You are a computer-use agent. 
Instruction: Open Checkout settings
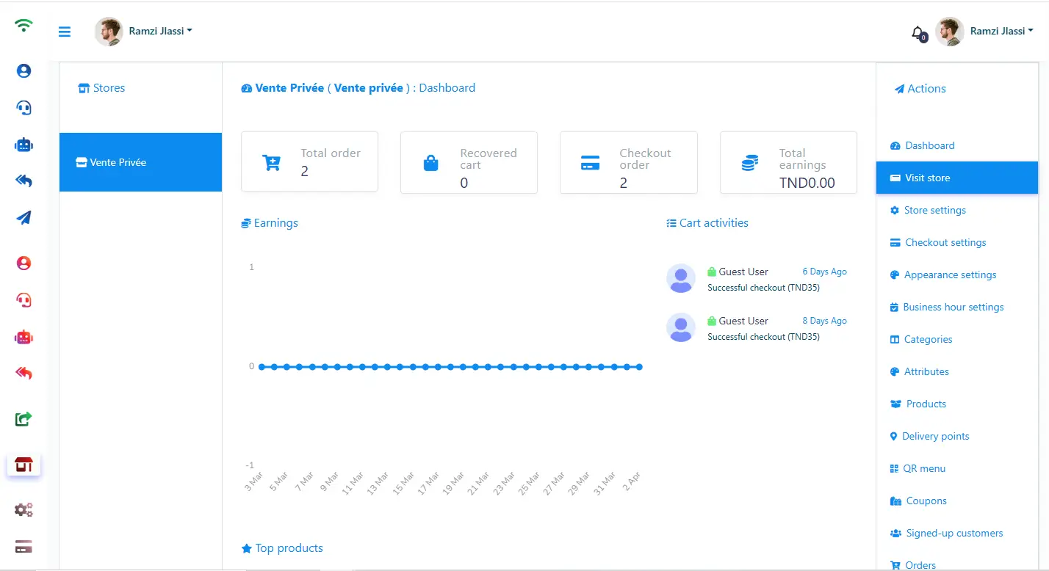(945, 243)
